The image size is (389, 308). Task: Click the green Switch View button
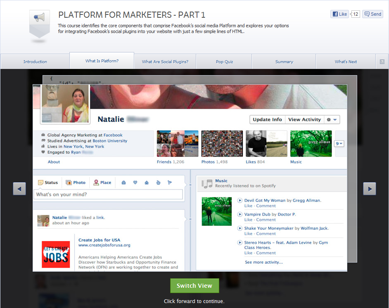pyautogui.click(x=194, y=286)
